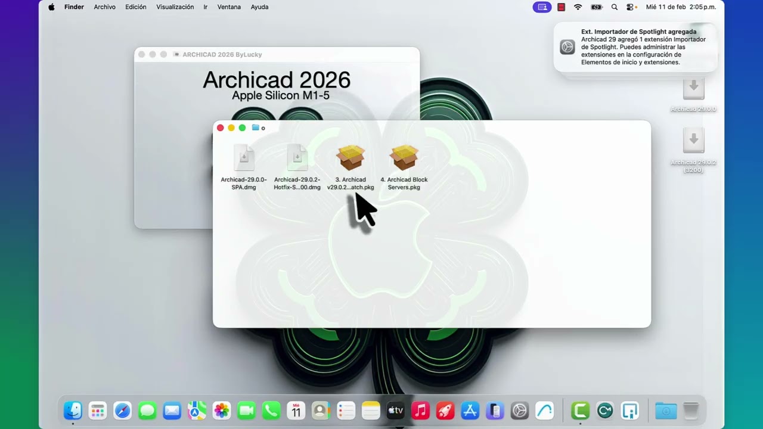
Task: Open Spotlight search in the menu bar
Action: [x=615, y=7]
